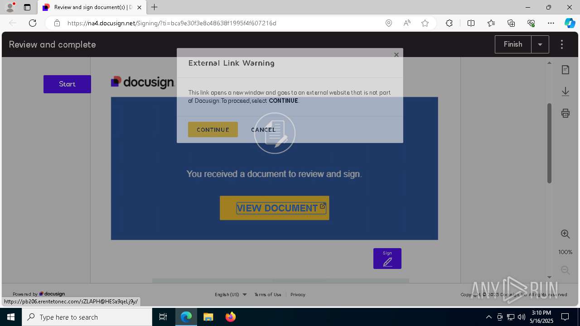Click the purple Start button
Viewport: 580px width, 326px height.
pos(67,84)
